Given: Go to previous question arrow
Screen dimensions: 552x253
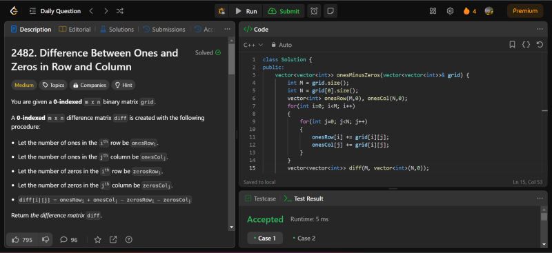Looking at the screenshot, I should pyautogui.click(x=91, y=11).
